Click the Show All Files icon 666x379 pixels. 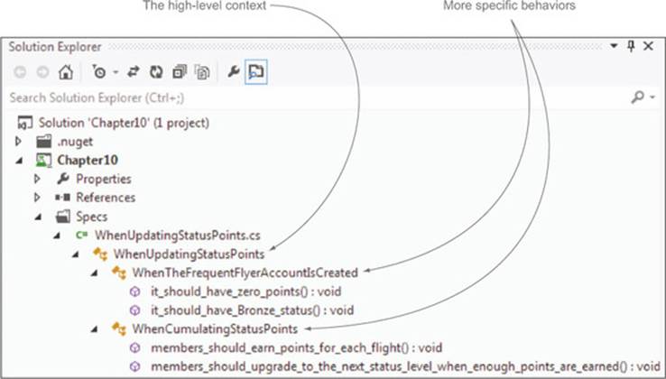(x=202, y=72)
